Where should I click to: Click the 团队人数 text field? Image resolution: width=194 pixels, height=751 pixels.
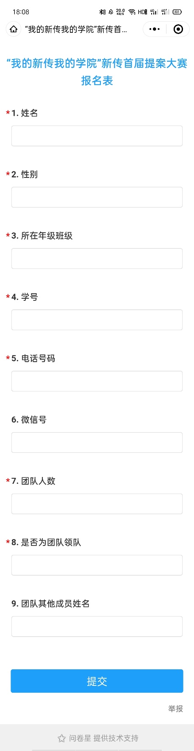(97, 504)
